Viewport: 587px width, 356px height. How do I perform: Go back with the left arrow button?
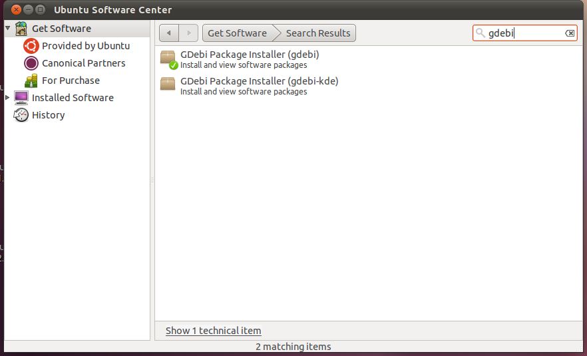(x=169, y=33)
